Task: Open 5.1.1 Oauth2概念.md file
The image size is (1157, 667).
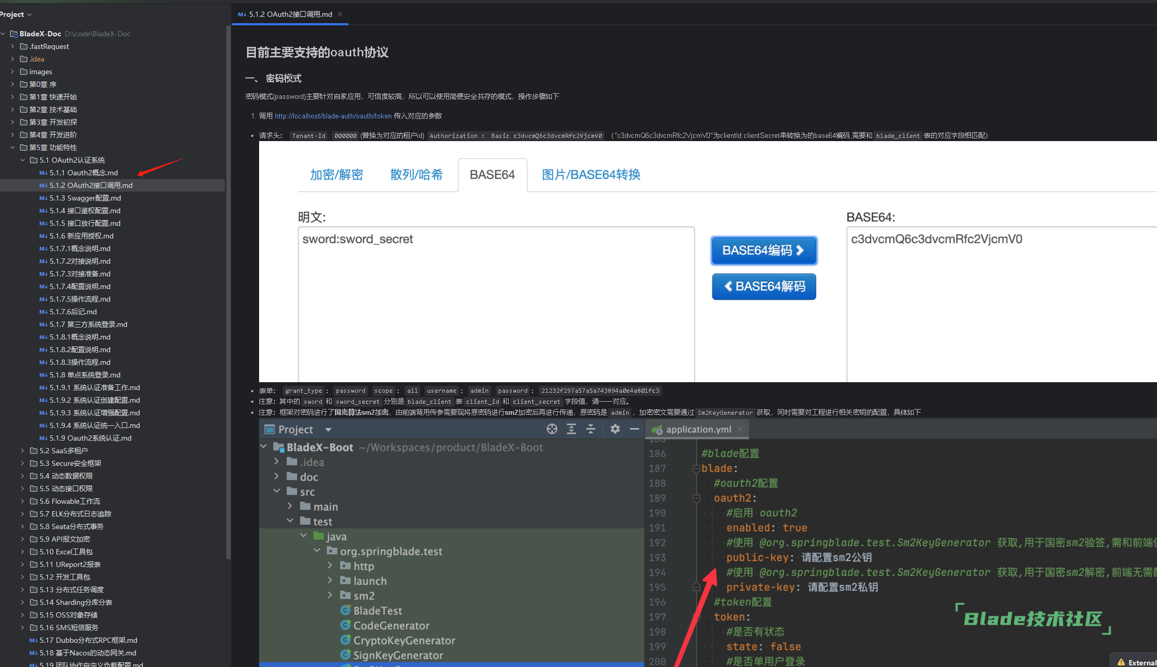Action: pos(83,173)
